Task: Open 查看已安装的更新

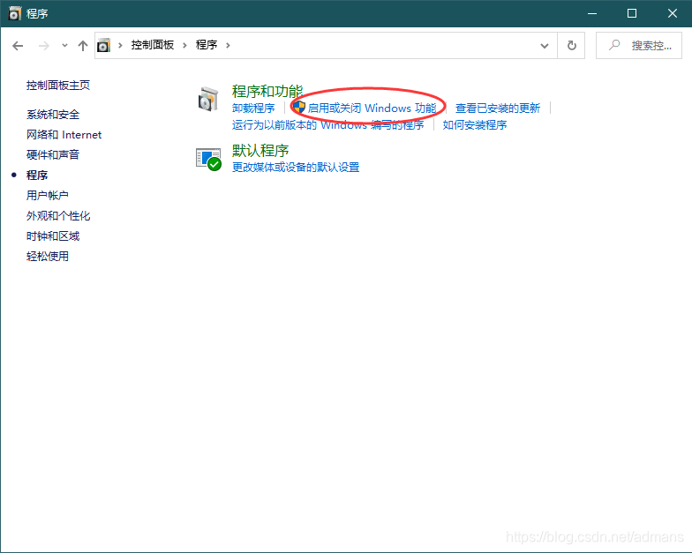Action: (498, 108)
